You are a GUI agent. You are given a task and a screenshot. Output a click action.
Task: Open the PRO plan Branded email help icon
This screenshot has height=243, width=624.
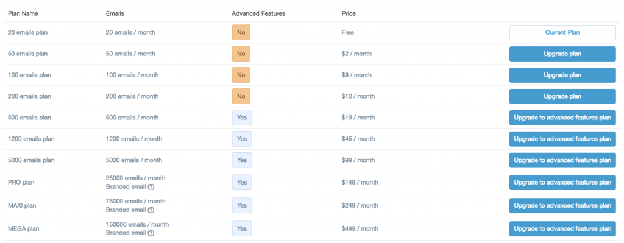click(x=151, y=186)
